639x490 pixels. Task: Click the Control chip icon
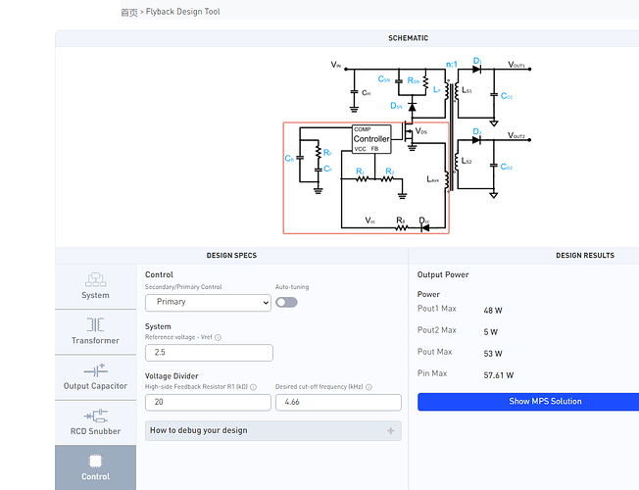click(95, 460)
